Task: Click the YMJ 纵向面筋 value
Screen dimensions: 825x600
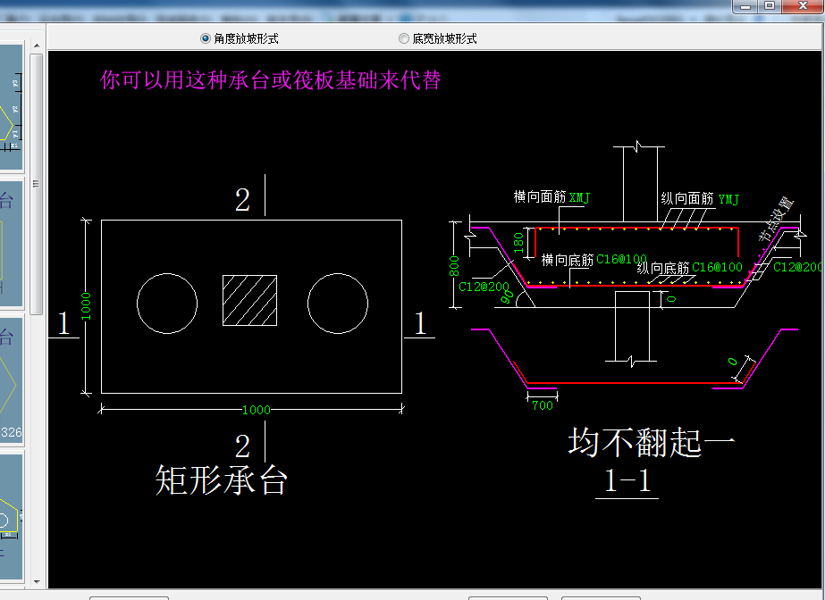Action: (728, 200)
